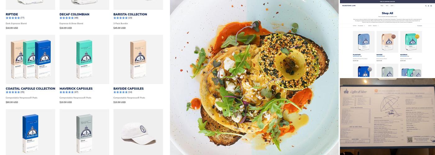Image resolution: width=435 pixels, height=155 pixels.
Task: Click the Free US Shipping announcement banner
Action: [x=387, y=2]
